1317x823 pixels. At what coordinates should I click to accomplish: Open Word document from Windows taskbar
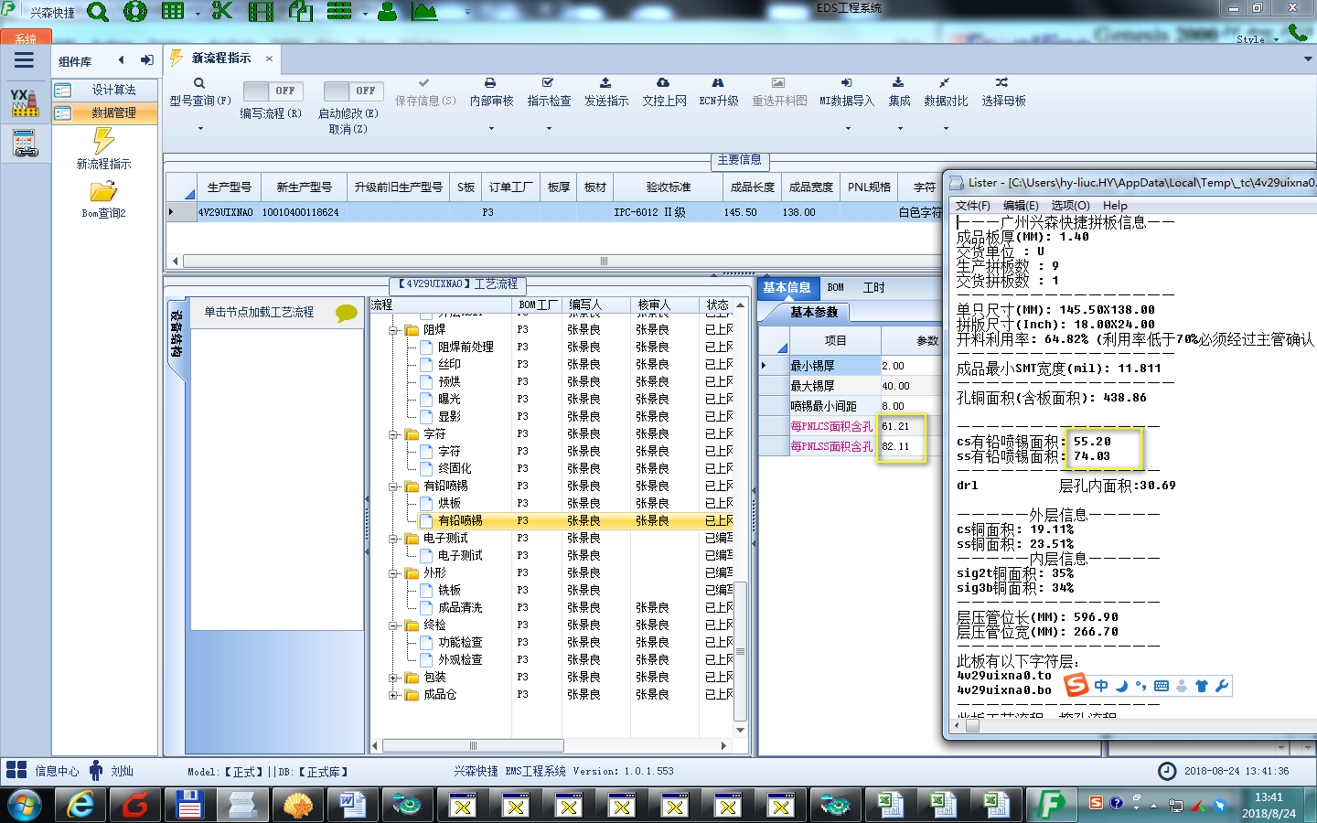(353, 806)
